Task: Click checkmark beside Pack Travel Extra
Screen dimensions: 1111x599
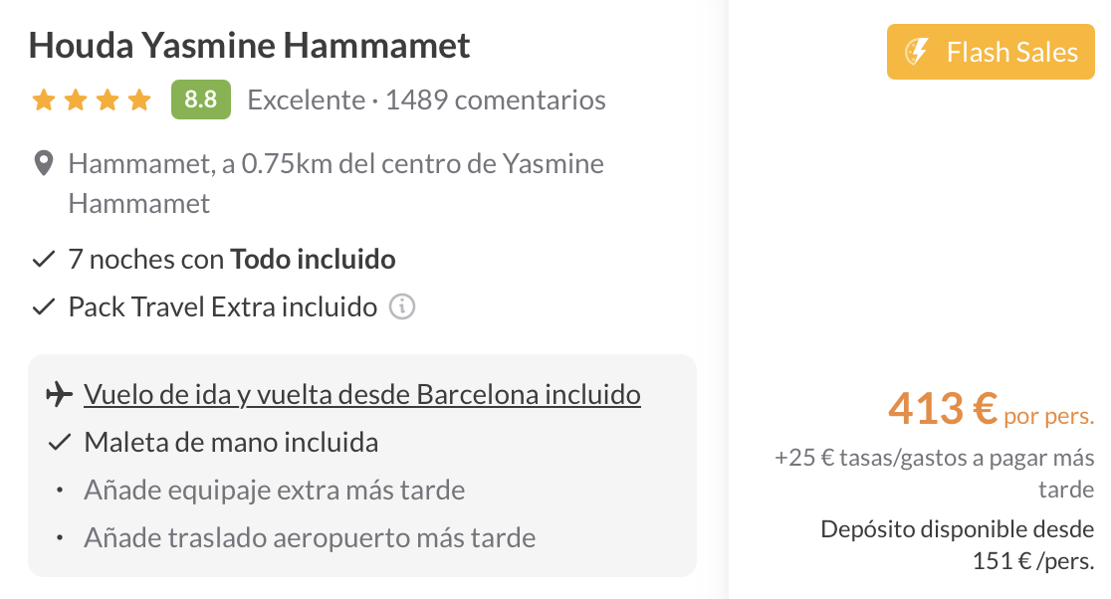Action: [x=43, y=307]
